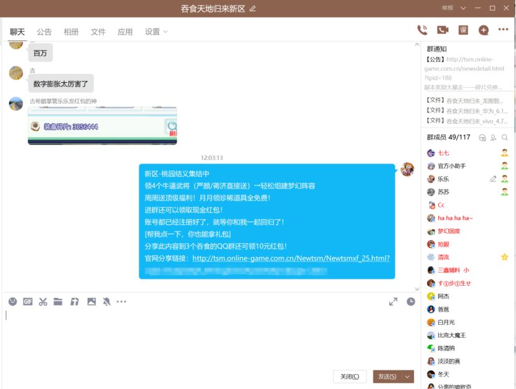Expand the 设置 dropdown menu
The height and width of the screenshot is (389, 516).
(x=156, y=32)
